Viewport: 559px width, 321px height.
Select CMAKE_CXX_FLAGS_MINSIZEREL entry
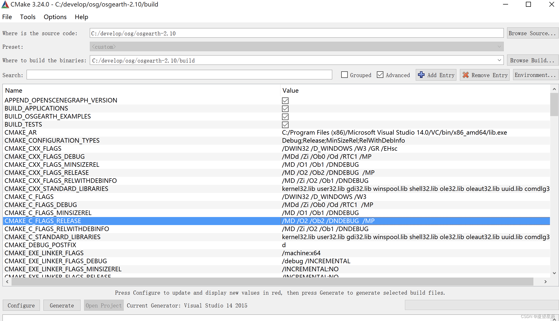click(x=52, y=165)
